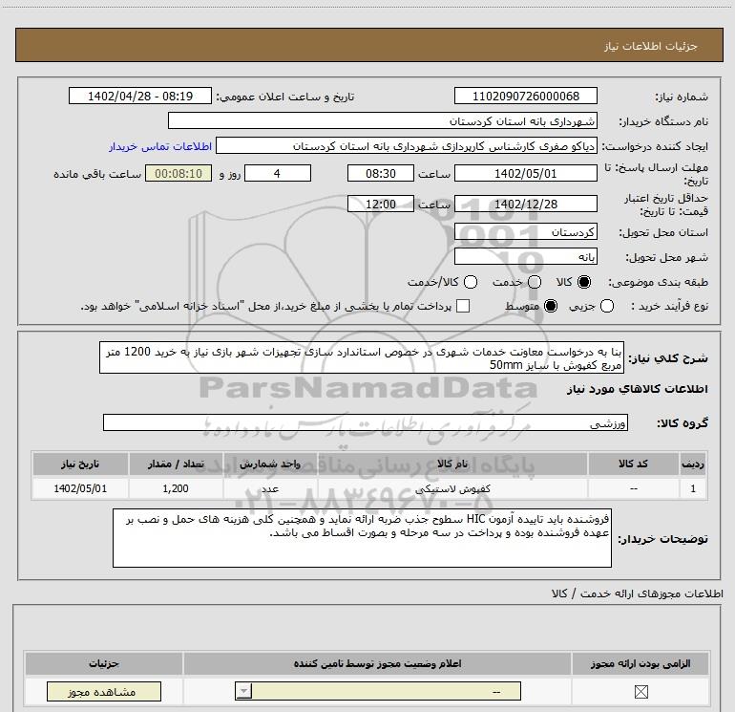735x712 pixels.
Task: Toggle the Islamic treasury payment checkbox
Action: [463, 306]
